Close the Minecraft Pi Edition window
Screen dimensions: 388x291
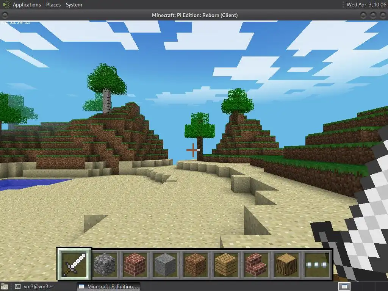coord(383,15)
